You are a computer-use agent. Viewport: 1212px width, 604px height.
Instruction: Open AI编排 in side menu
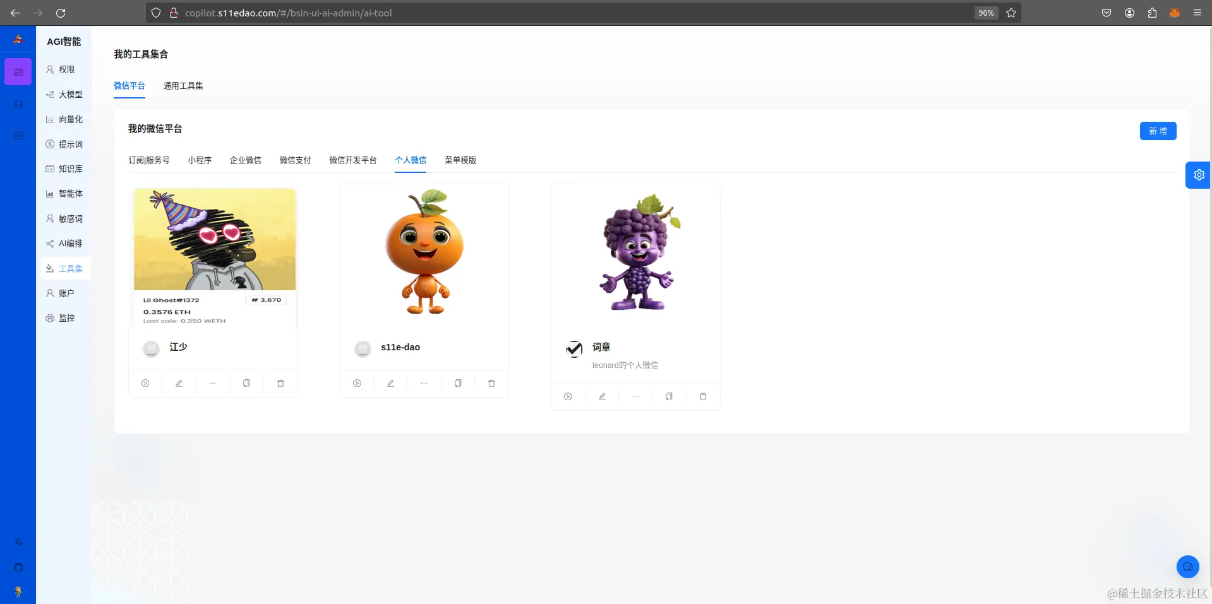66,244
